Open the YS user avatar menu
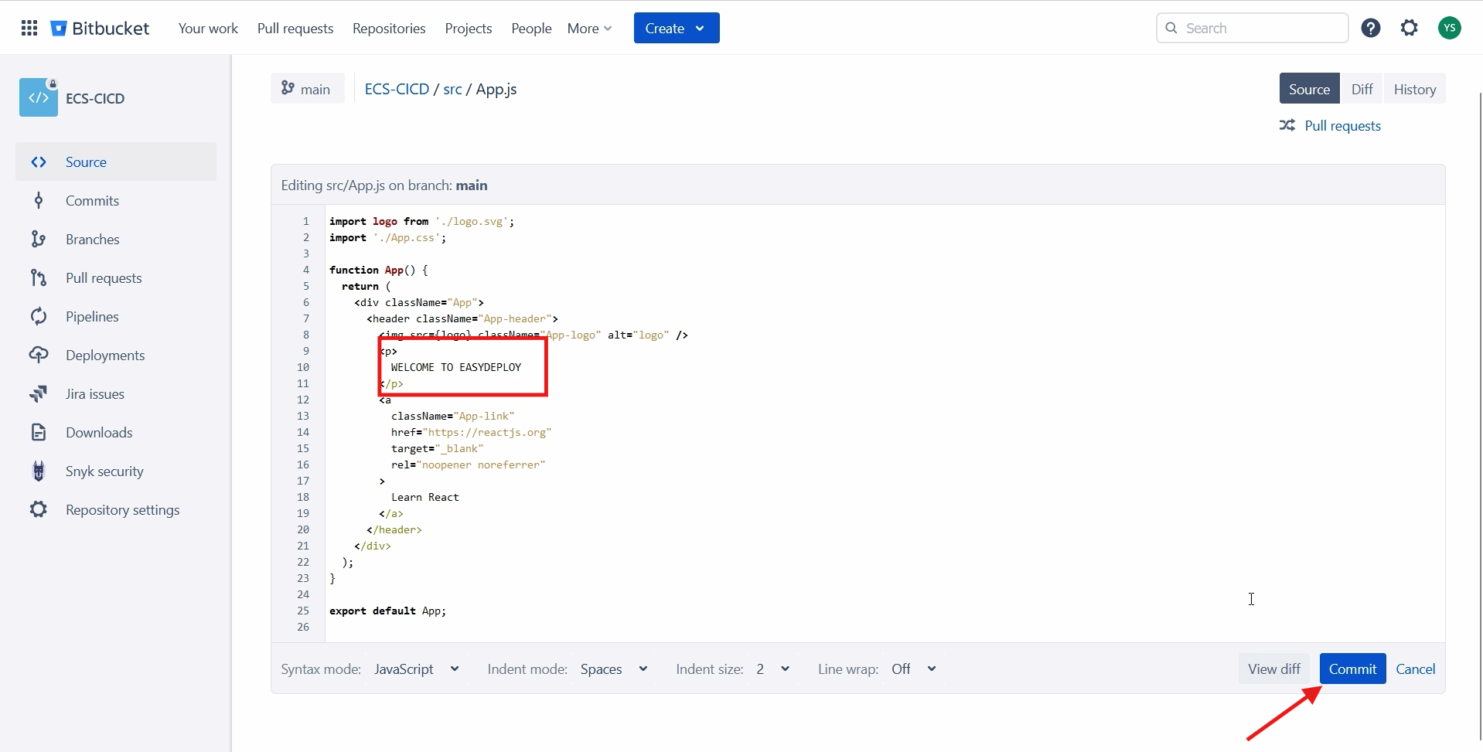The image size is (1483, 752). tap(1450, 28)
